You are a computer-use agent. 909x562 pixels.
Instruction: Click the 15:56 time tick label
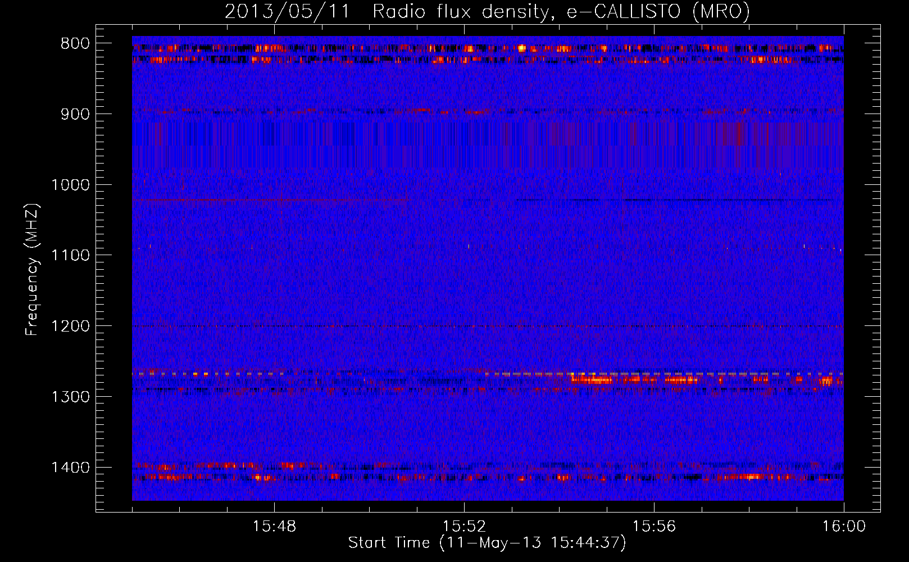pos(654,527)
